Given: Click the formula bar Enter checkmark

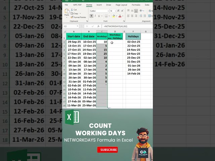Looking at the screenshot, I should tap(93, 26).
